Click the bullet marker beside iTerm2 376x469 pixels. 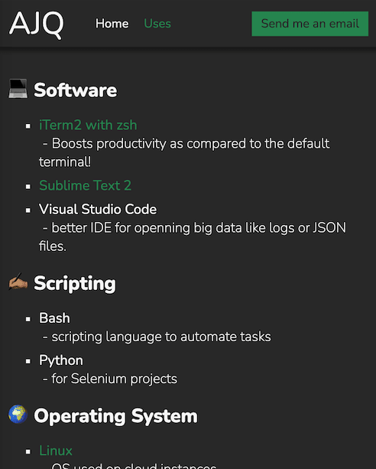28,126
